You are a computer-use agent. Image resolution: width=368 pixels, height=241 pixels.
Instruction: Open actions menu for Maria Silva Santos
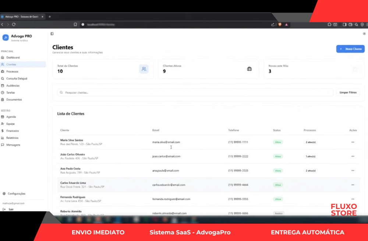[x=353, y=142]
